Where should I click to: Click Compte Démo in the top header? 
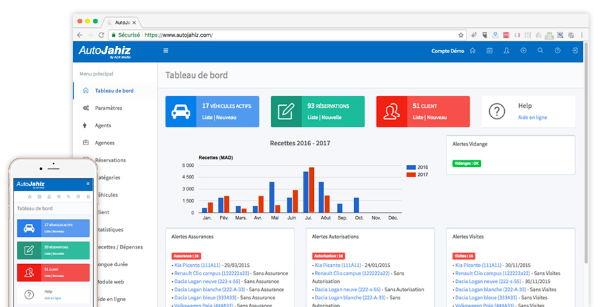click(447, 51)
